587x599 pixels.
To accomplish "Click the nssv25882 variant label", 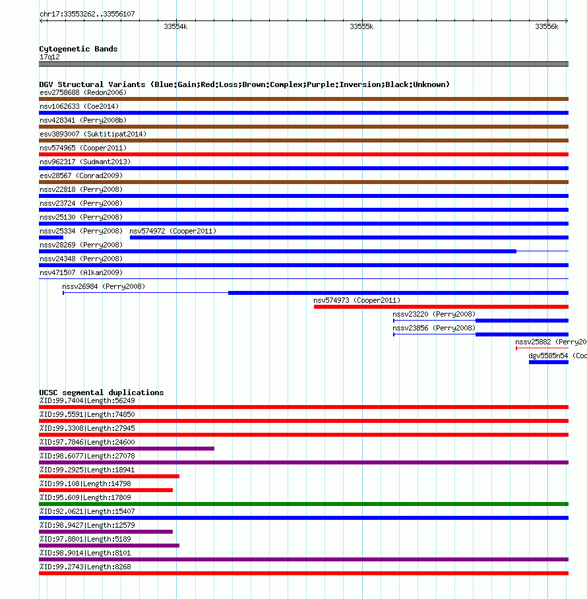I will tap(551, 342).
